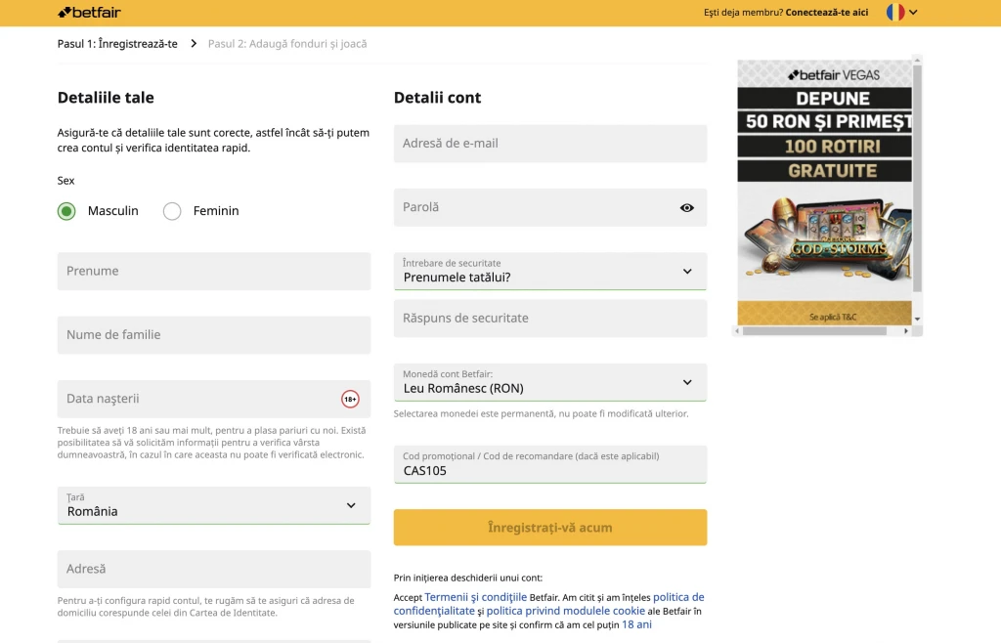
Task: Click the Betfair logo in header
Action: (x=89, y=13)
